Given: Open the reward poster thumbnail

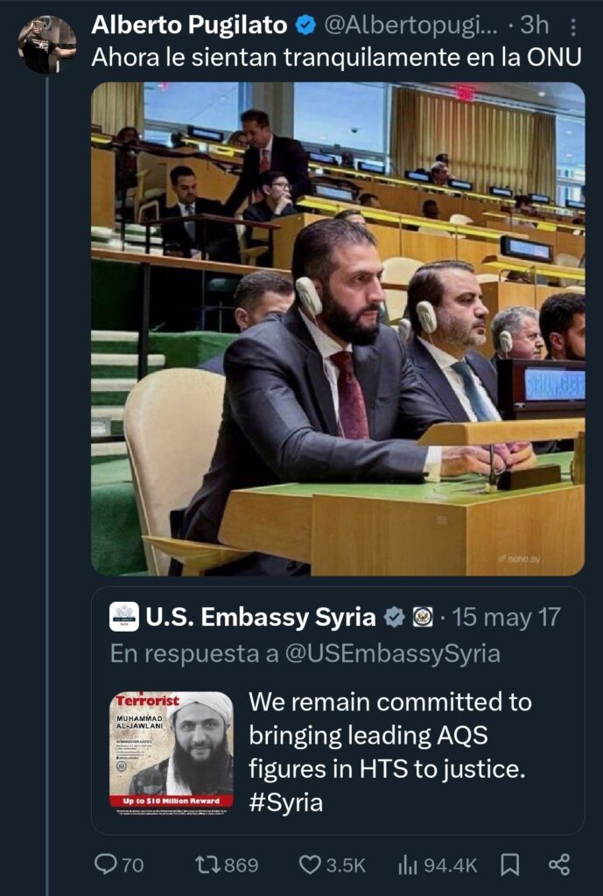Looking at the screenshot, I should (172, 753).
